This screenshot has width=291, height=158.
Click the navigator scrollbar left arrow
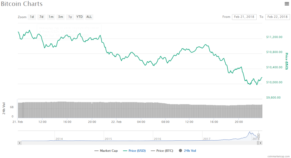tap(19, 143)
